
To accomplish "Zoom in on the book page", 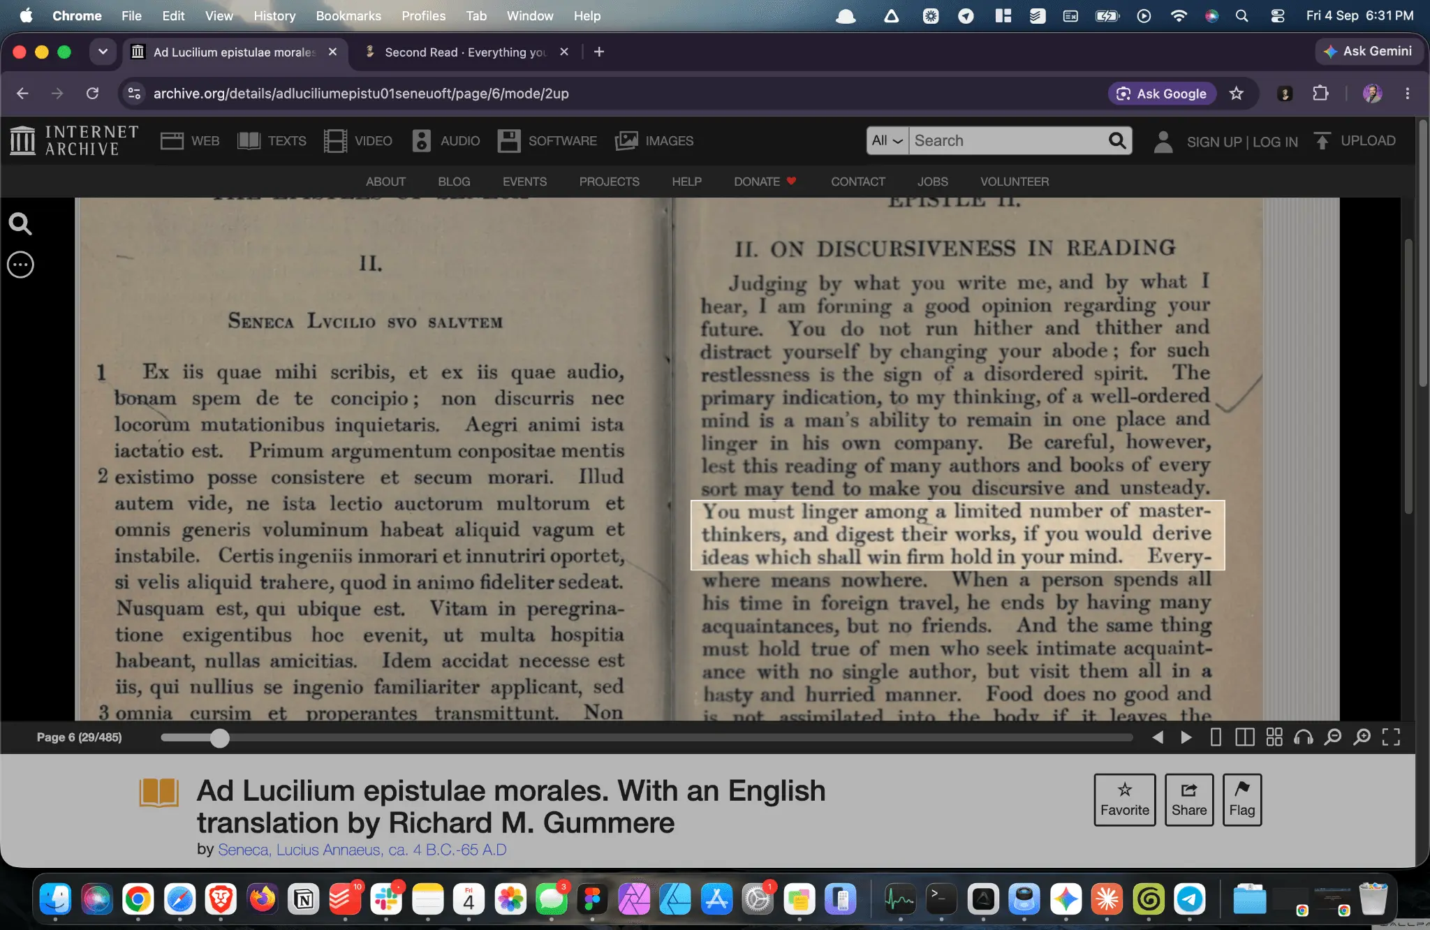I will [1362, 737].
